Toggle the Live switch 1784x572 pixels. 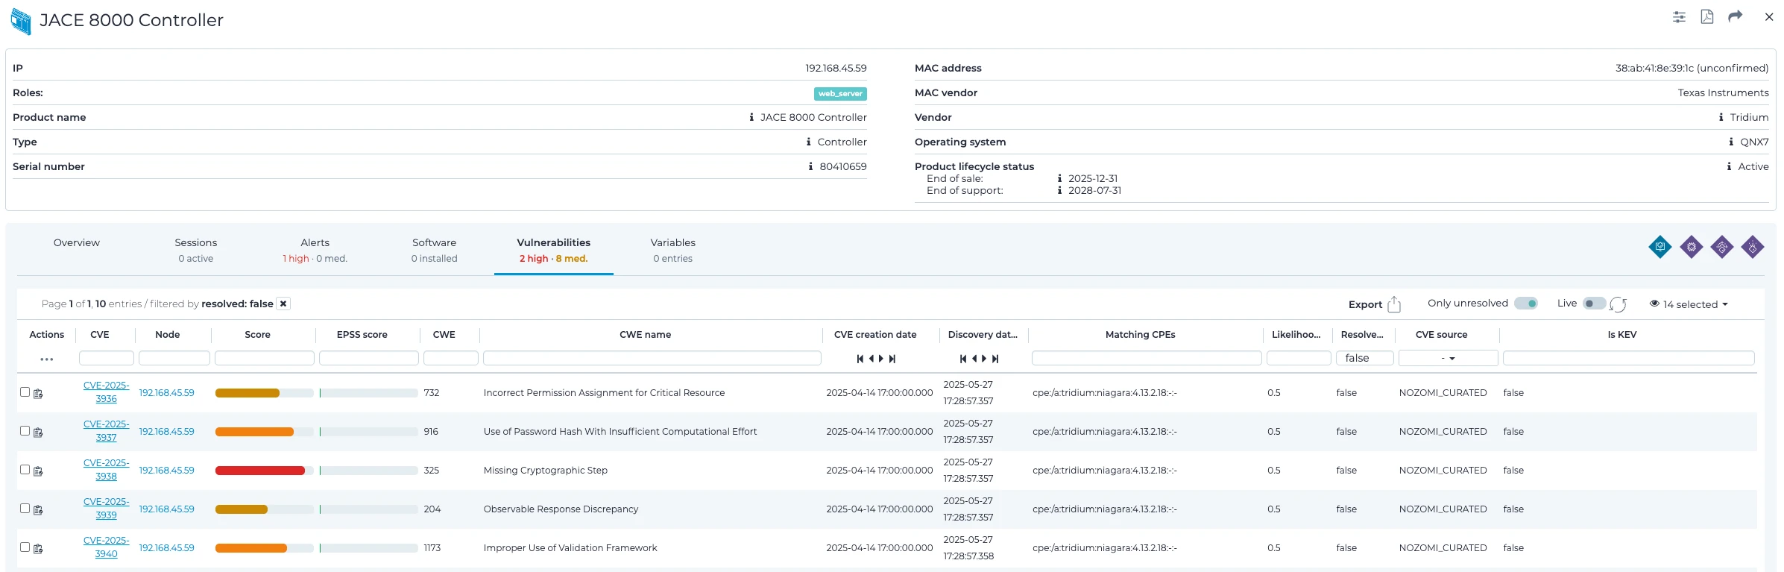coord(1595,304)
